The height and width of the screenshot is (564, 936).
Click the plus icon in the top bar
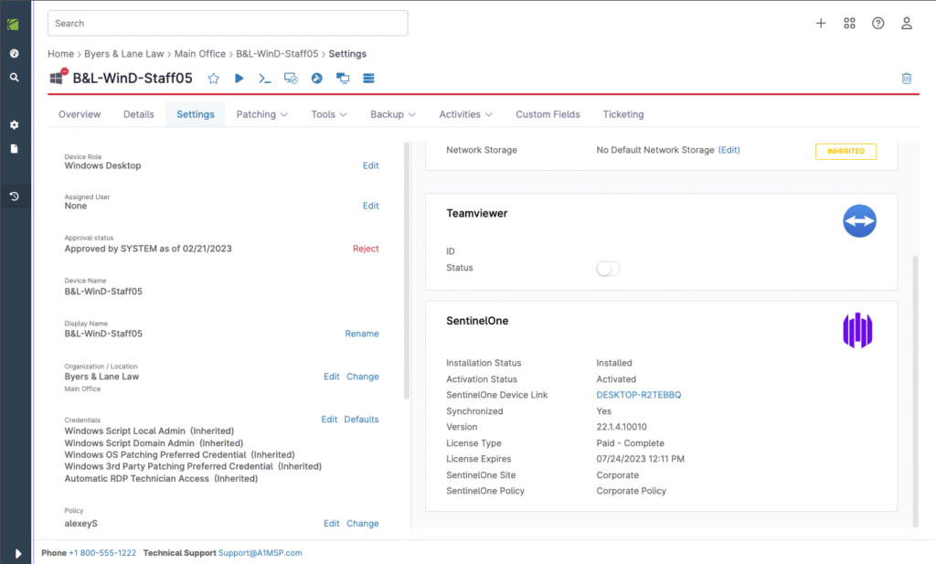(821, 23)
